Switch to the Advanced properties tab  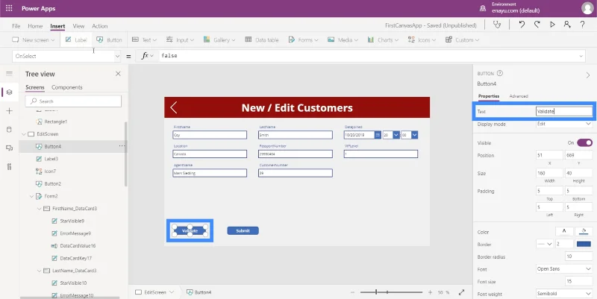coord(519,96)
